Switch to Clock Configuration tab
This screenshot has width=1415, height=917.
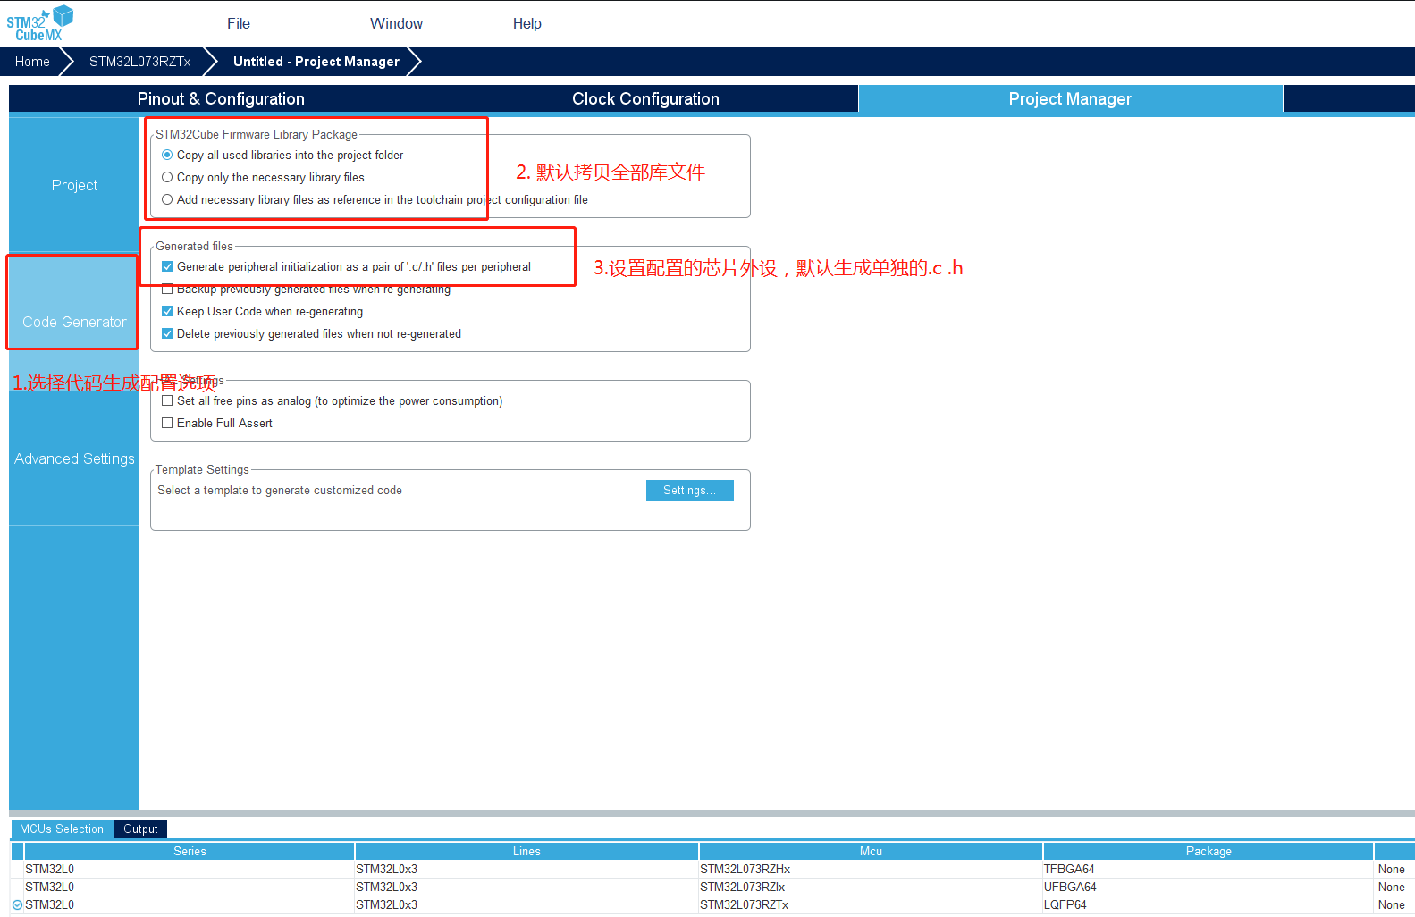click(x=645, y=98)
